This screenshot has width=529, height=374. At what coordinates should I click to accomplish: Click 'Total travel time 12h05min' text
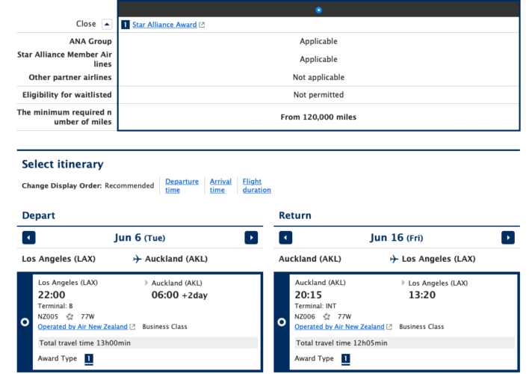coord(341,343)
